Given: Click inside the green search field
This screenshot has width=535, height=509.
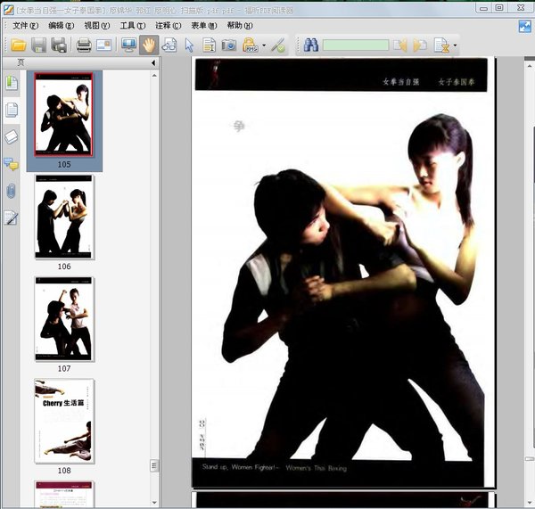Looking at the screenshot, I should [355, 45].
